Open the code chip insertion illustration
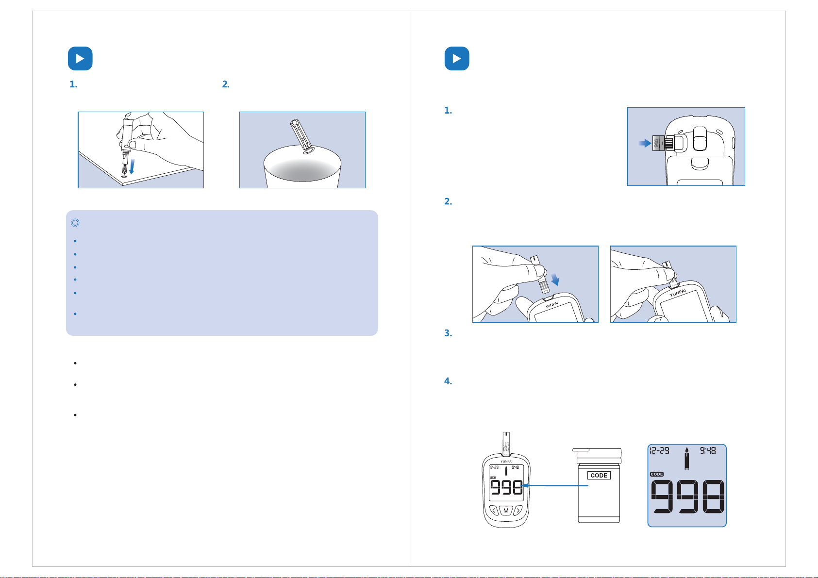 click(686, 147)
